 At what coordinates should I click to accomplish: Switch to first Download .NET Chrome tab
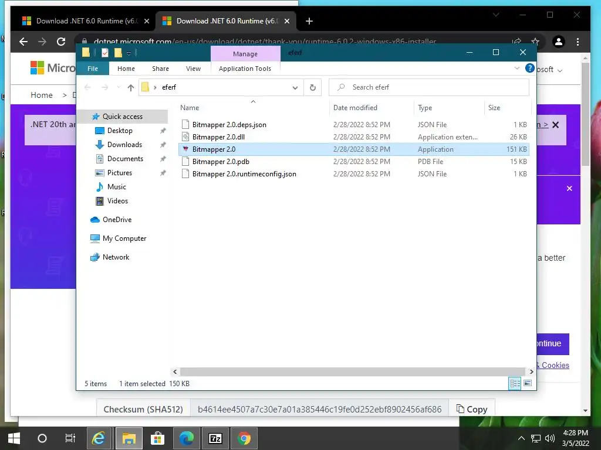[86, 21]
